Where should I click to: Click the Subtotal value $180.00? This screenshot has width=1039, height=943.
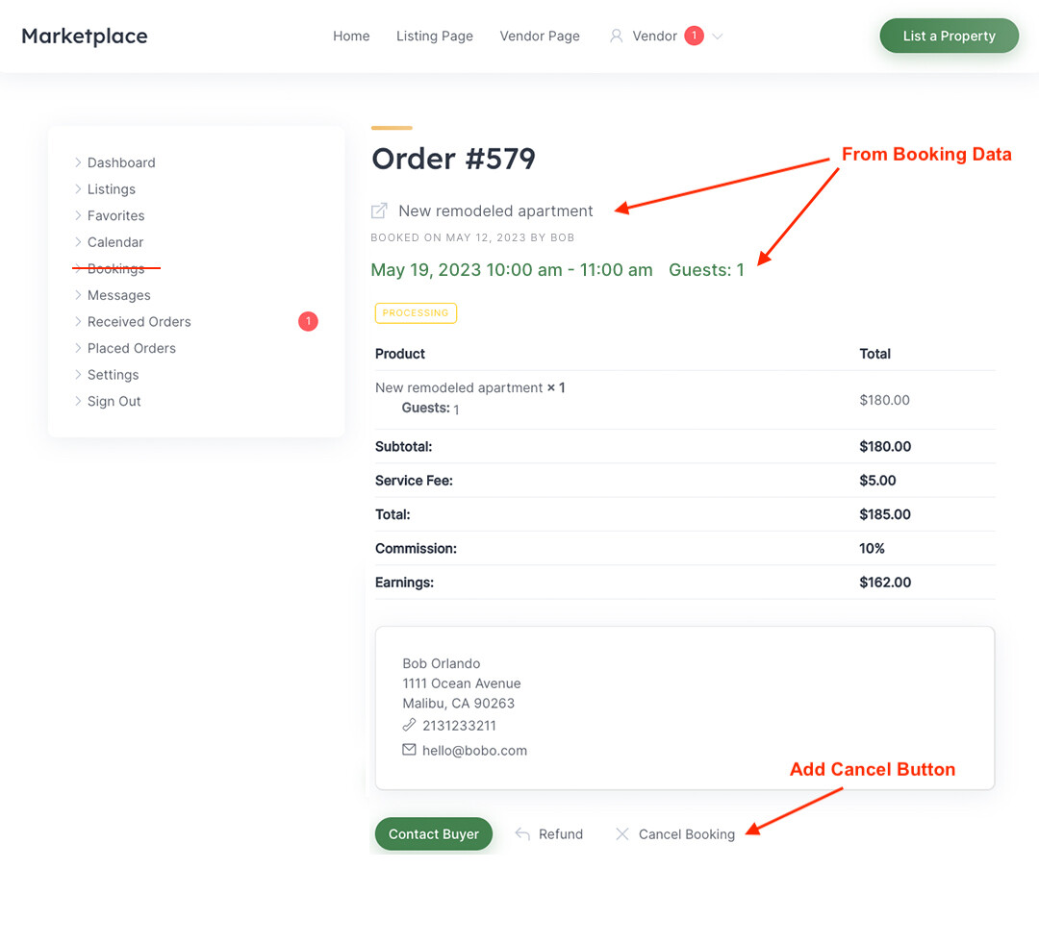click(x=885, y=446)
